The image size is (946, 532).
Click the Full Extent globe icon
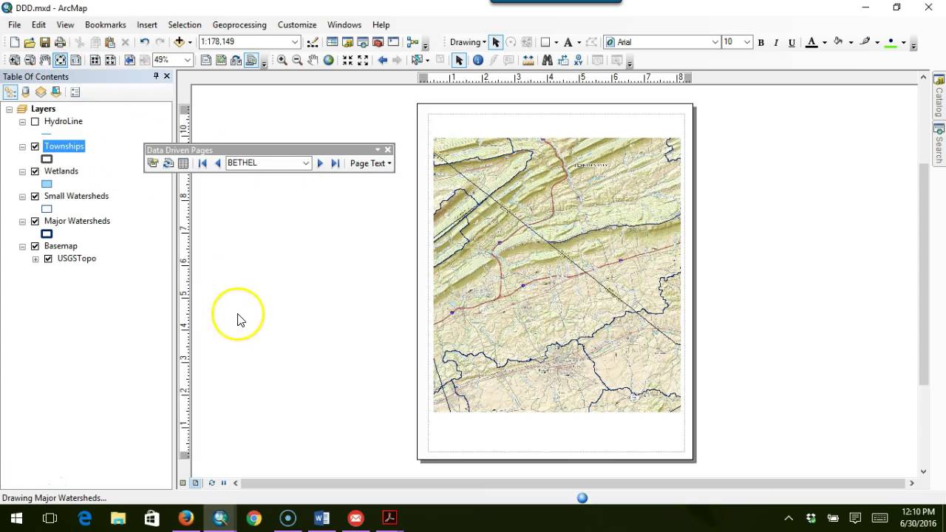328,60
